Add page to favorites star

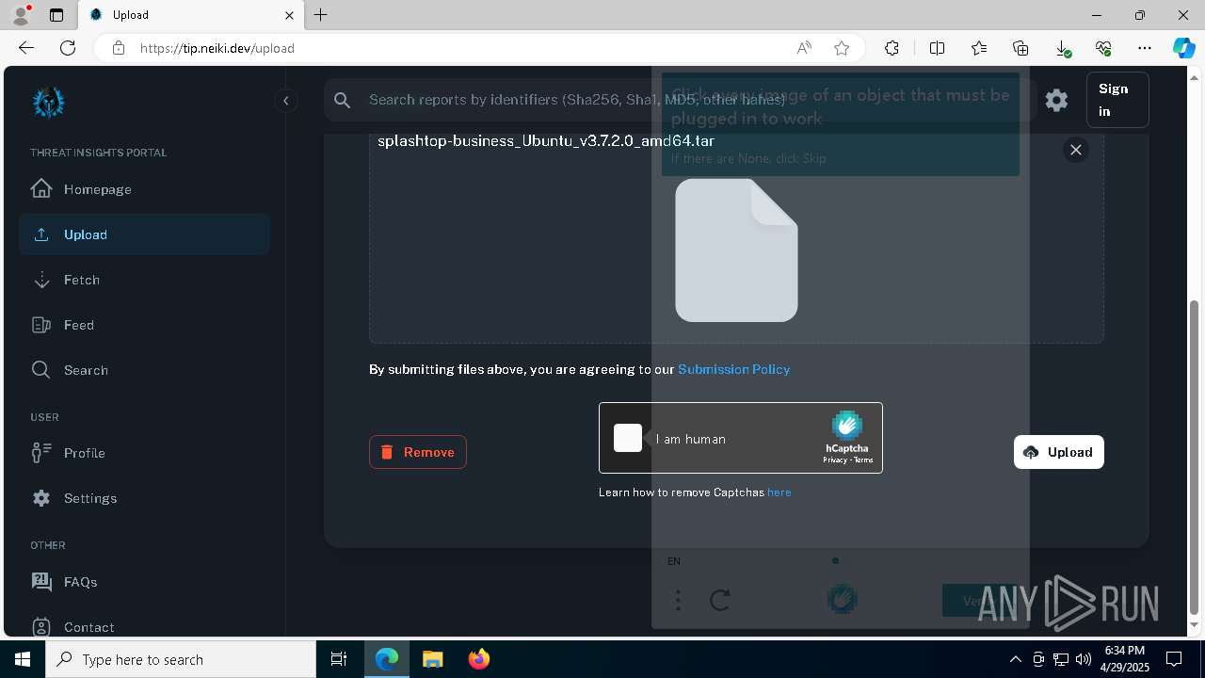pos(842,48)
